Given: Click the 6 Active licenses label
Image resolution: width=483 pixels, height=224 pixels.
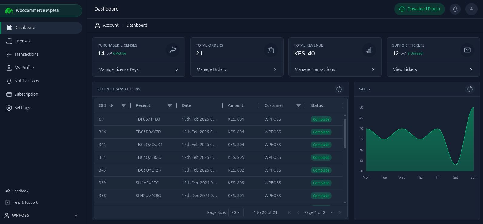Looking at the screenshot, I should 120,53.
